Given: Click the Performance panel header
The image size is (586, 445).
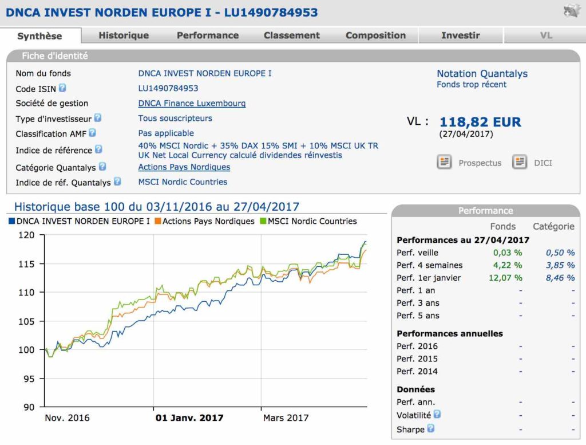Looking at the screenshot, I should [x=485, y=211].
